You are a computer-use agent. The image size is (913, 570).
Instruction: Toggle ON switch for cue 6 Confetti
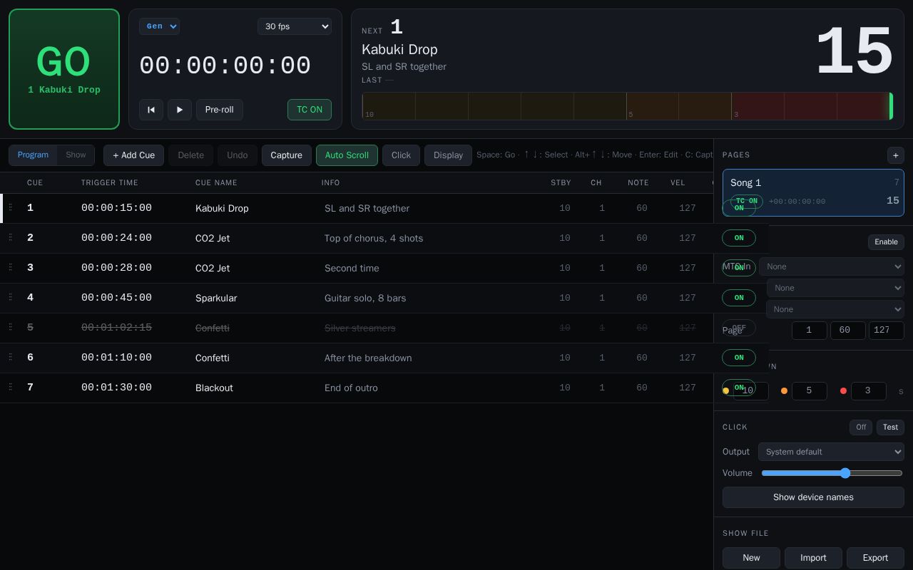tap(739, 358)
